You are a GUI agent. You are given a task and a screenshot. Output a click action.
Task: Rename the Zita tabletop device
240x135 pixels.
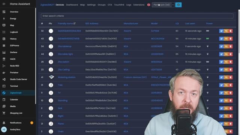(221, 46)
